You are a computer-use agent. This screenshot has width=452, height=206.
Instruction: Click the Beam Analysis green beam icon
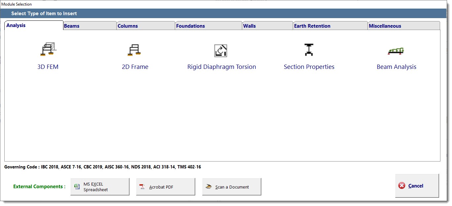tap(396, 50)
